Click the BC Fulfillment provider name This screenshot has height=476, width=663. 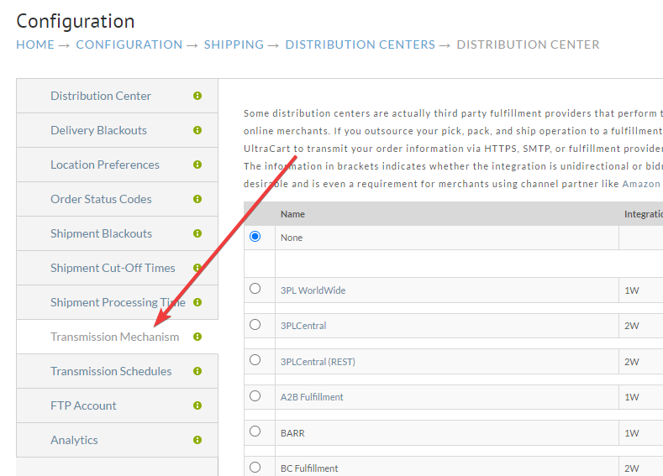pos(309,468)
